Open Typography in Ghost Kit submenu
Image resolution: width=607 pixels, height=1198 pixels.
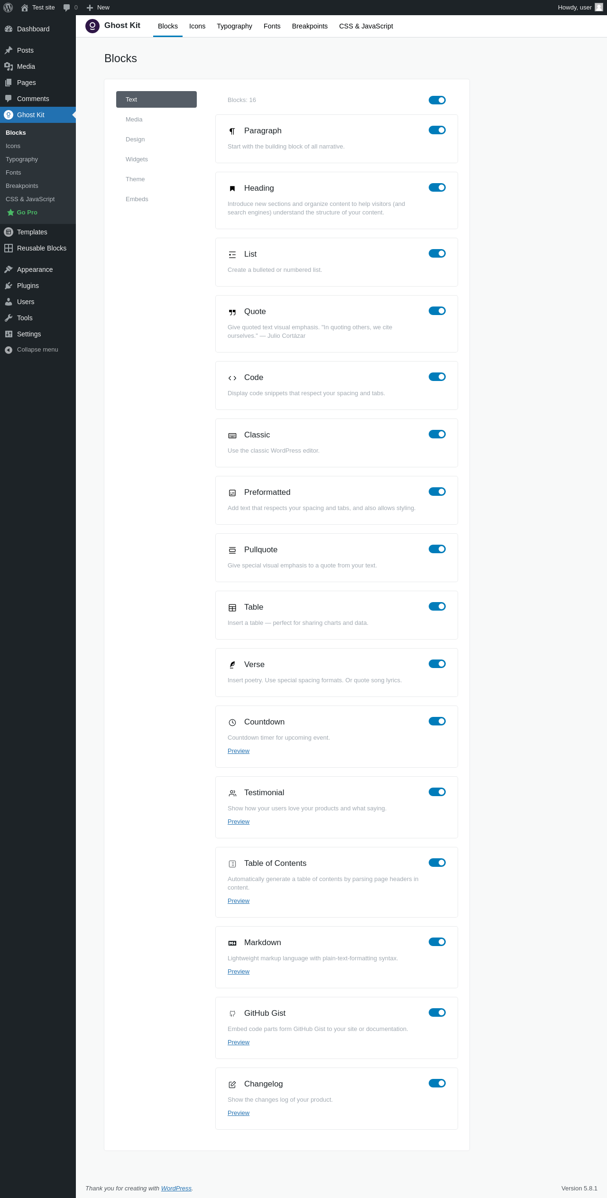tap(22, 159)
